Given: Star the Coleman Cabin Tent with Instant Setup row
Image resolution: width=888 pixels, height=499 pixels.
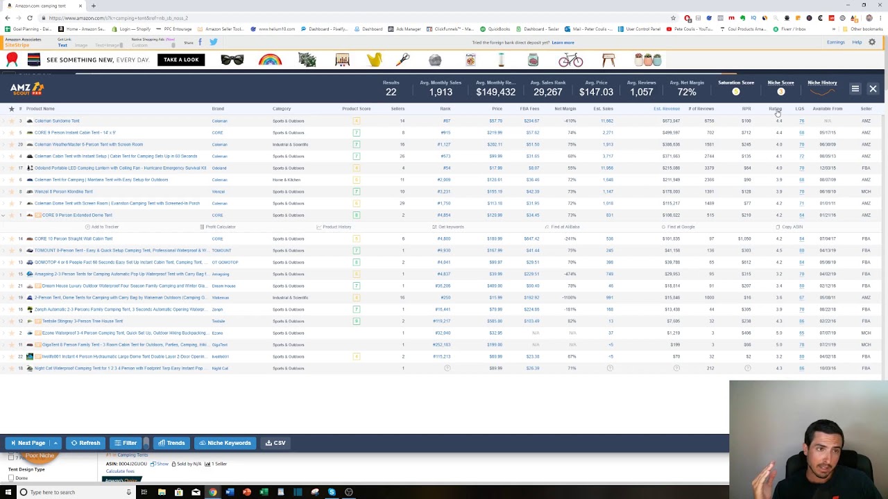Looking at the screenshot, I should point(11,156).
